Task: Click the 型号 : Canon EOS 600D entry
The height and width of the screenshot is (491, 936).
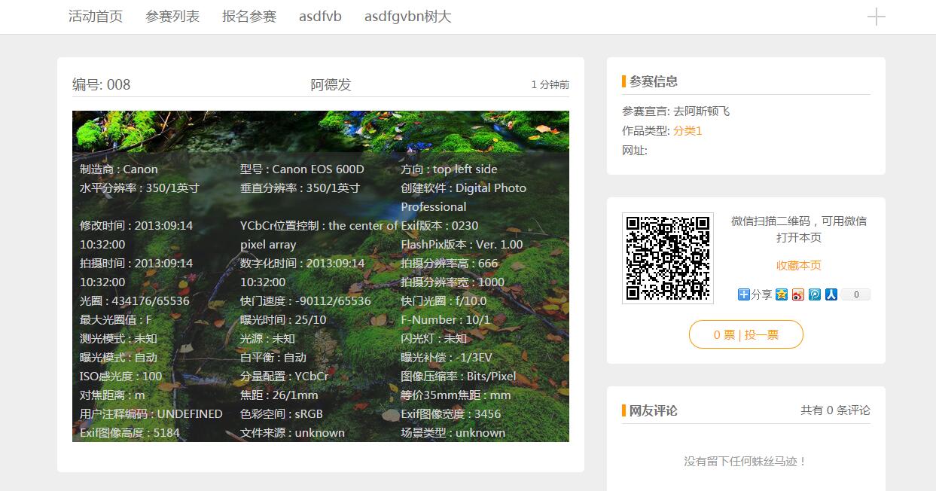Action: coord(302,169)
